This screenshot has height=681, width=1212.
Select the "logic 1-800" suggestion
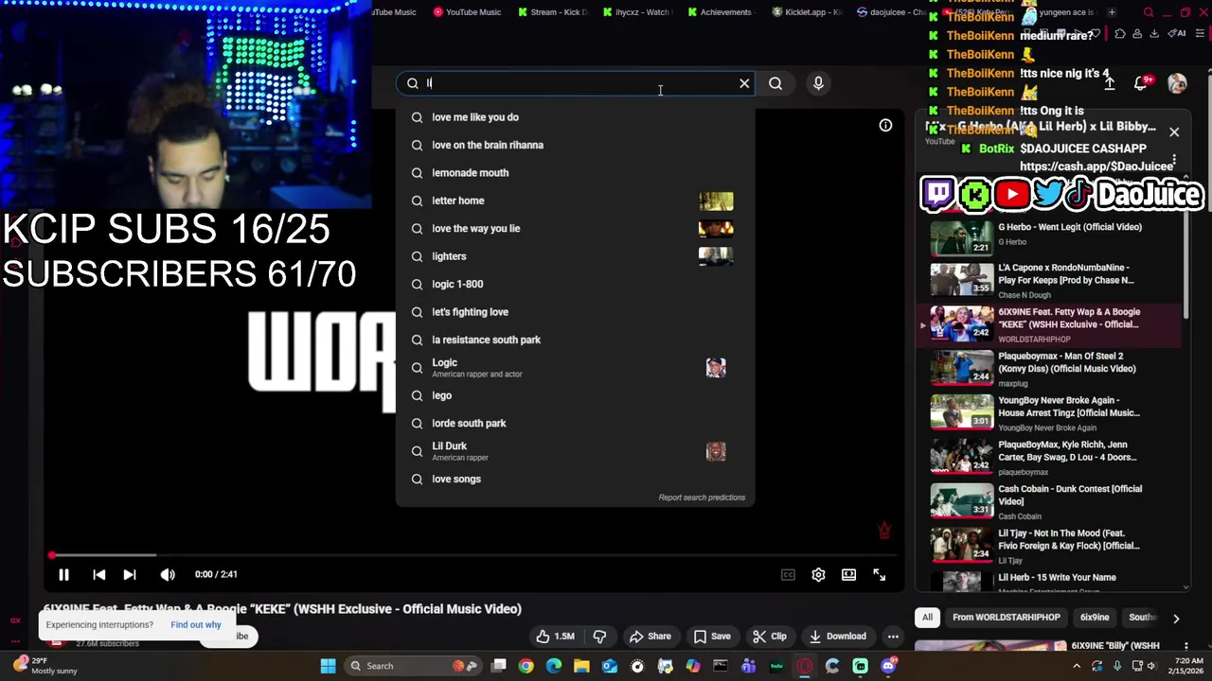tap(575, 284)
